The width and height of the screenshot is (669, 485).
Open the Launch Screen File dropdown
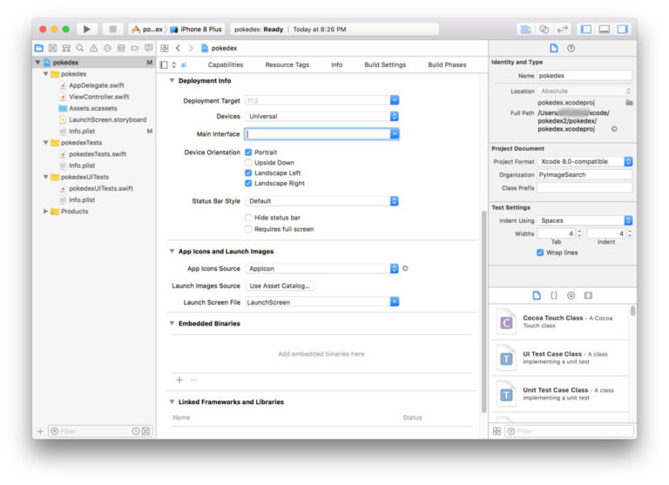point(395,302)
